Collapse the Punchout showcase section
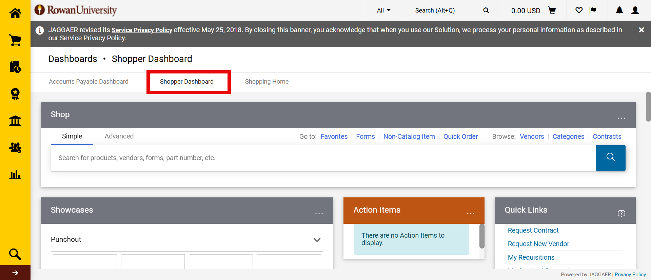The height and width of the screenshot is (280, 651). 317,240
